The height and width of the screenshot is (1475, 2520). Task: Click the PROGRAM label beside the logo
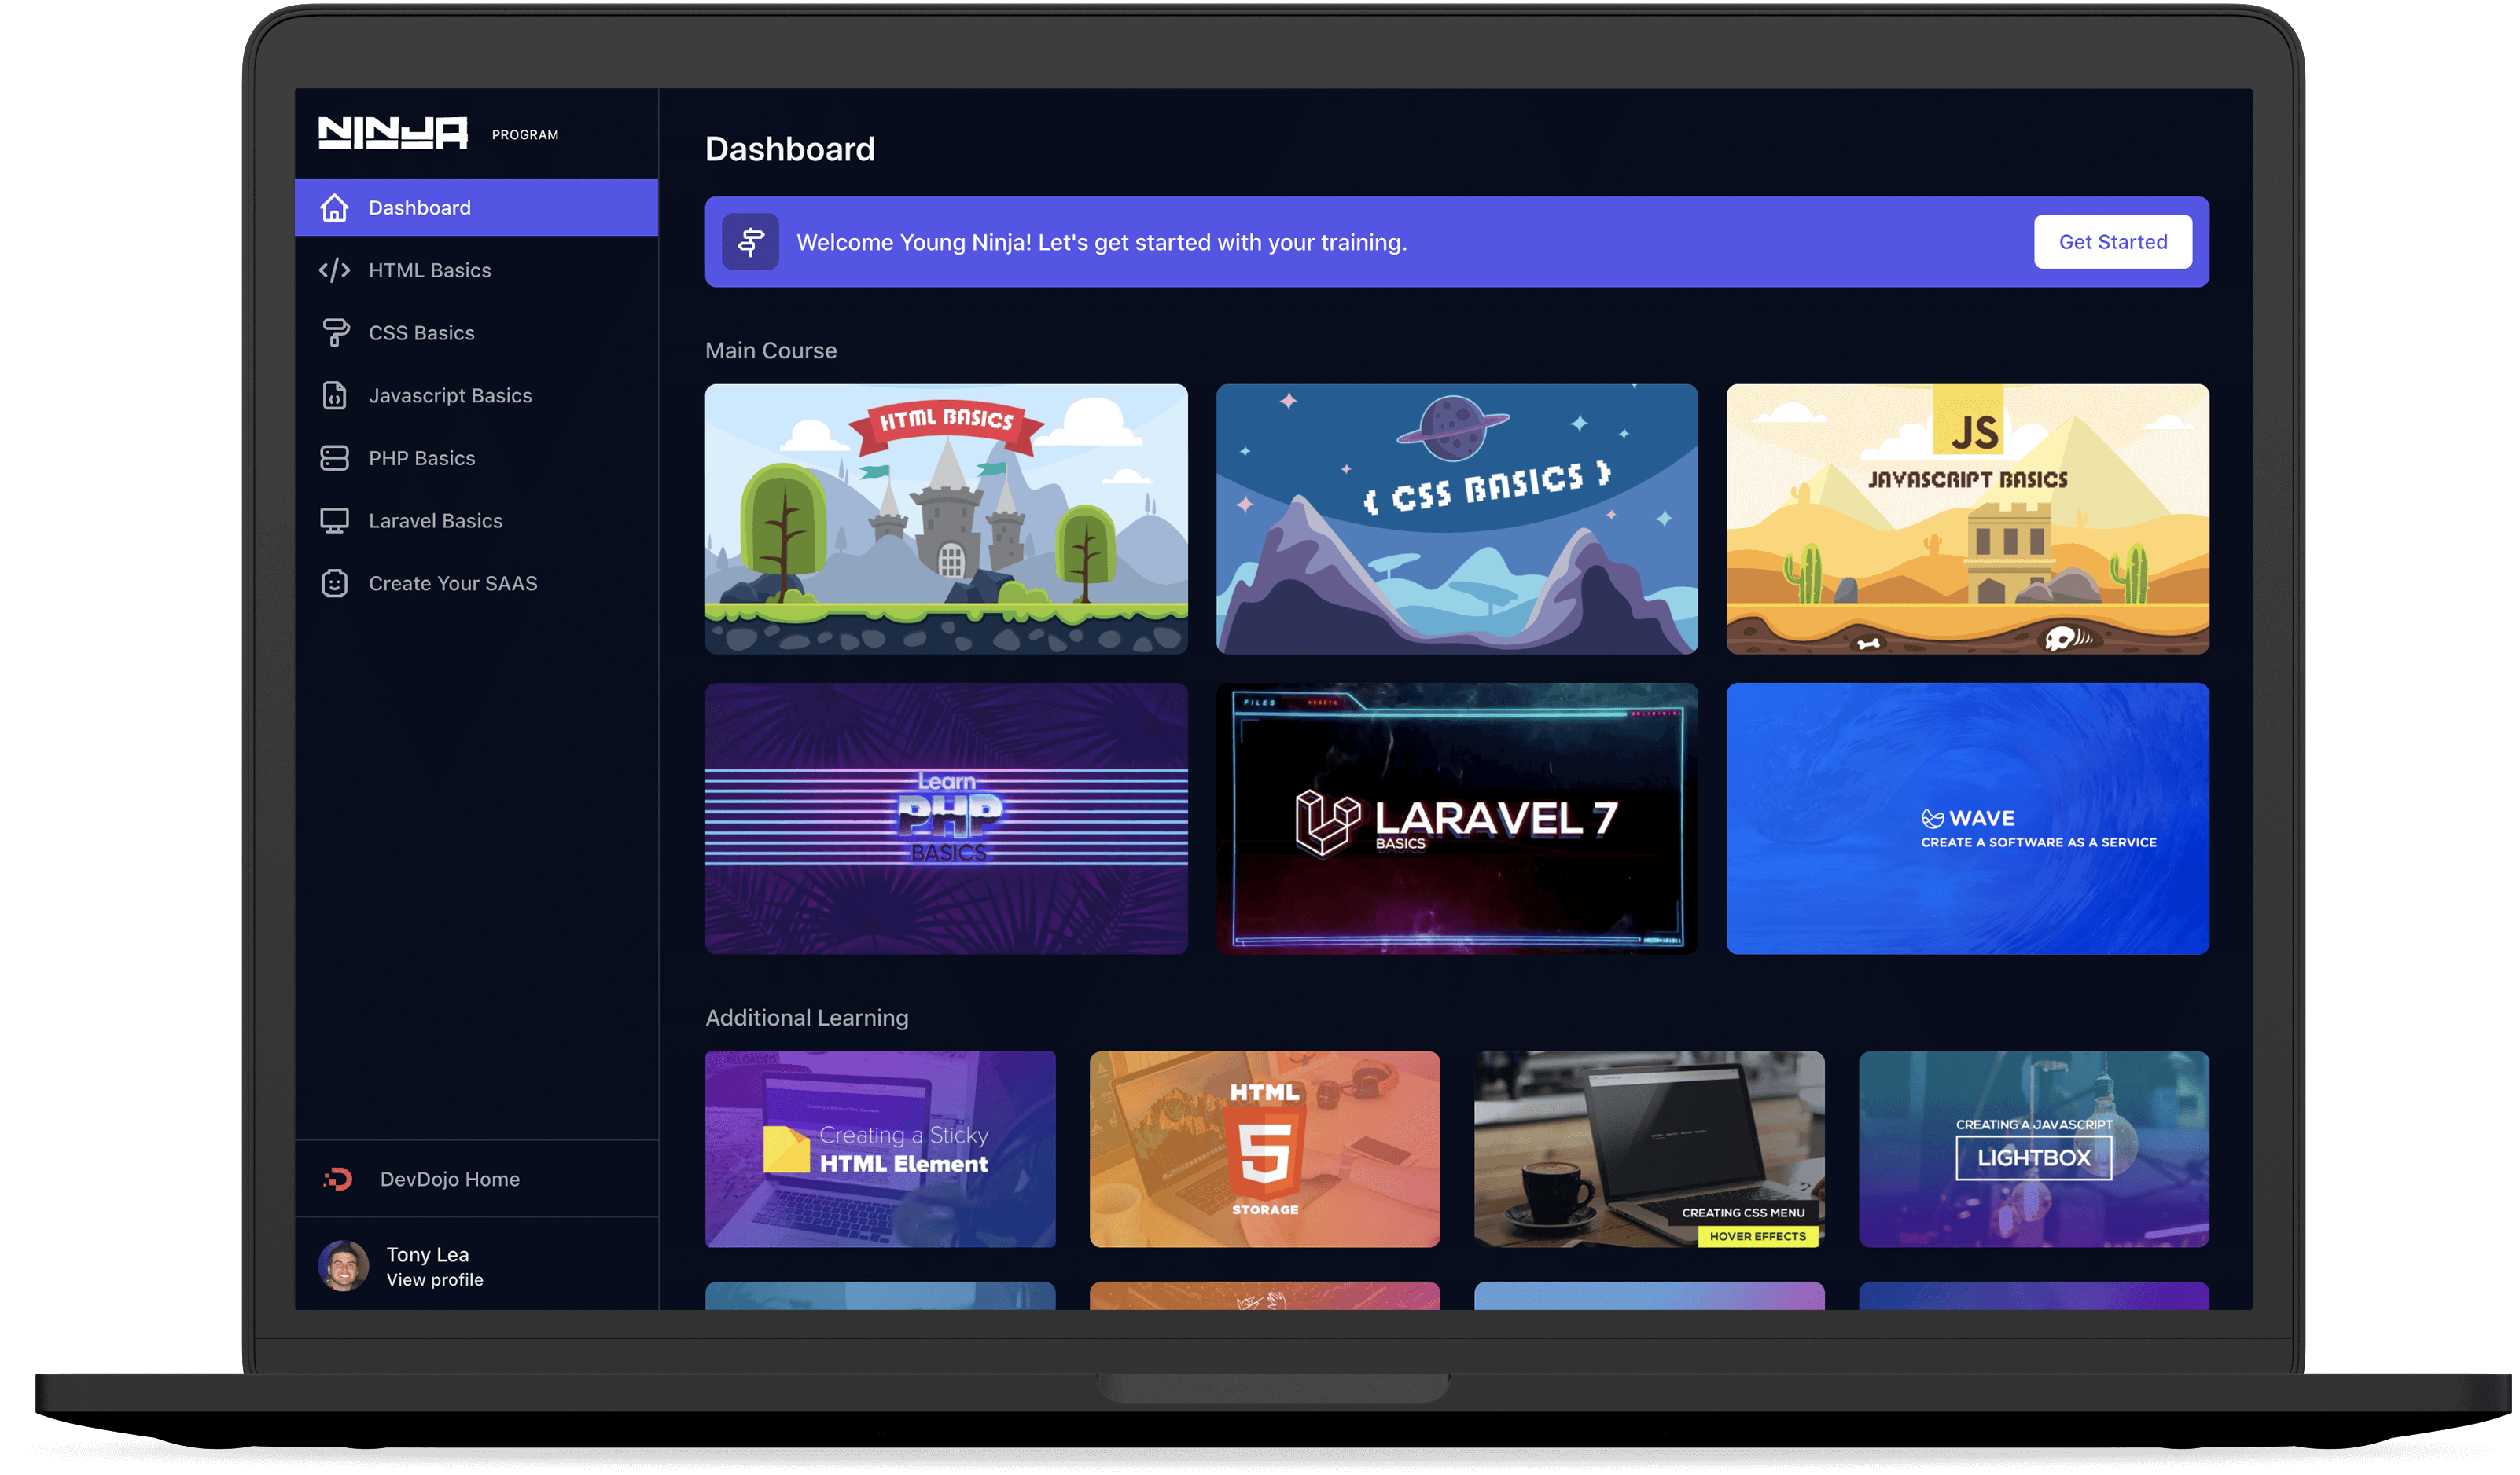tap(525, 135)
